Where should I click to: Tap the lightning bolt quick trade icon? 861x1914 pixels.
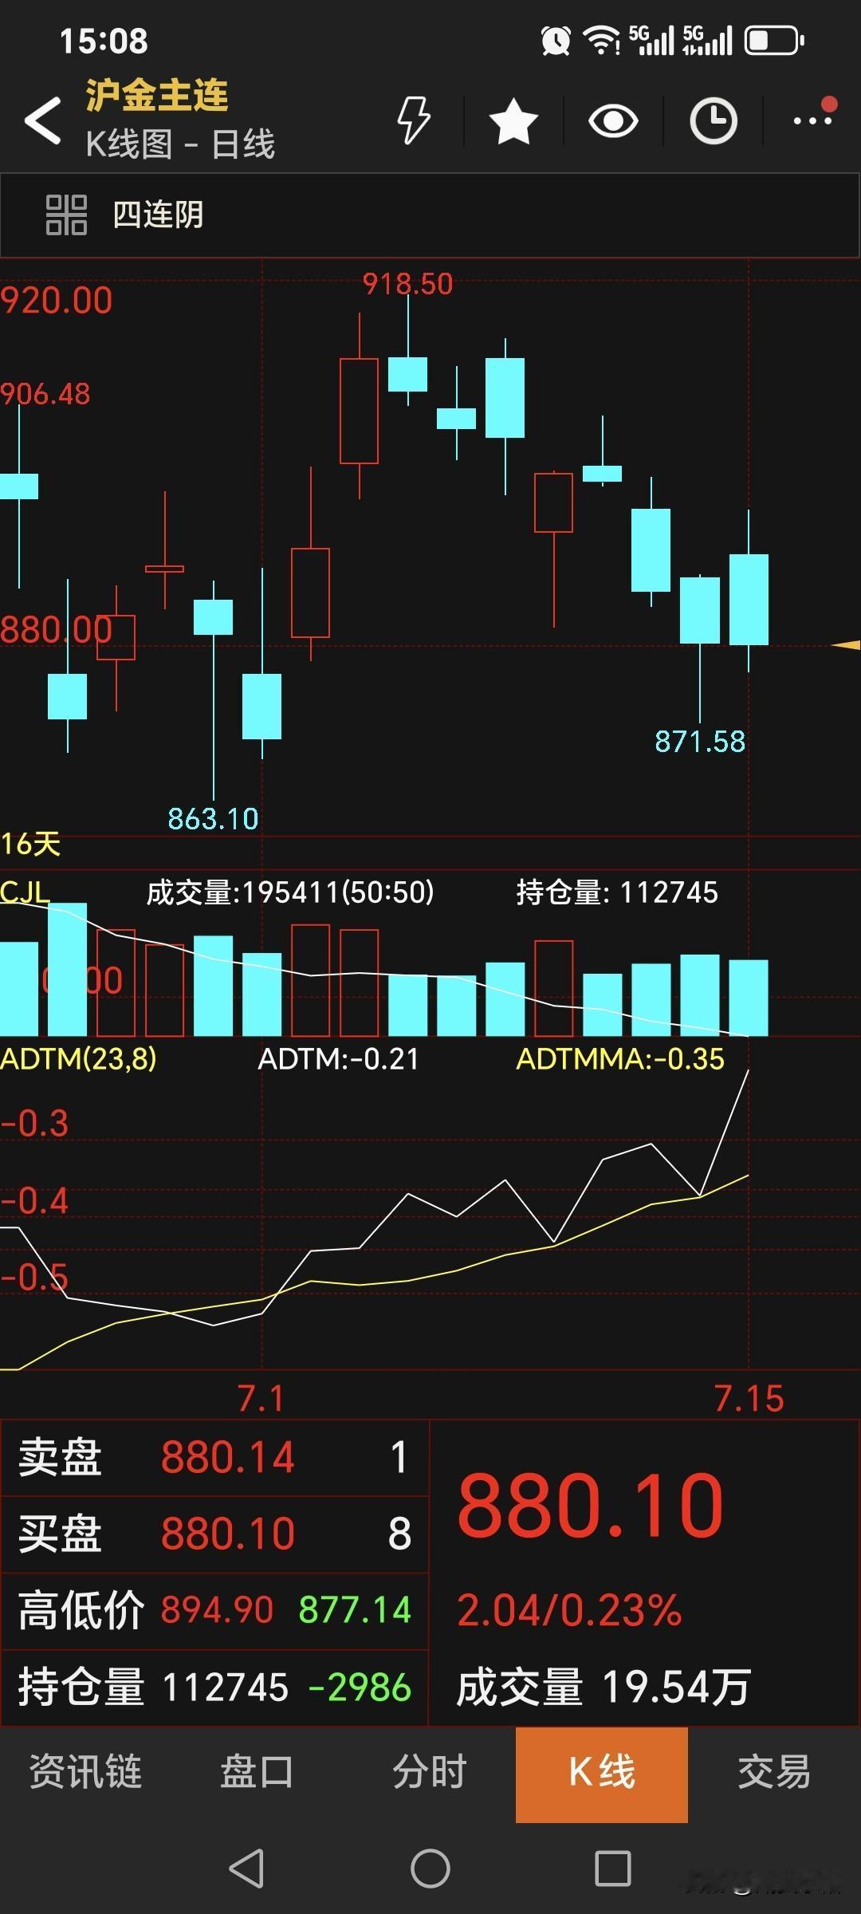[414, 120]
